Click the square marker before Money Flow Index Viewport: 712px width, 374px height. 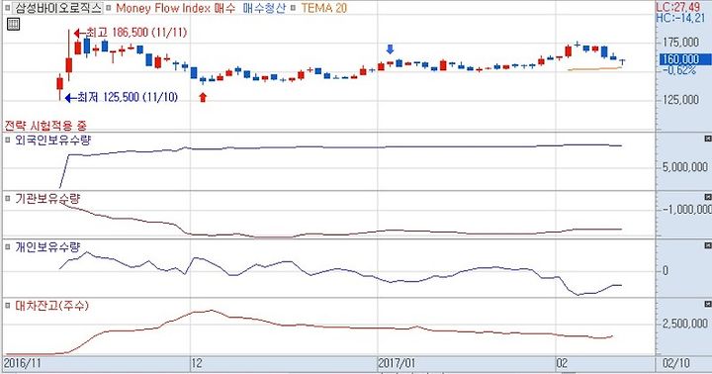(x=109, y=8)
